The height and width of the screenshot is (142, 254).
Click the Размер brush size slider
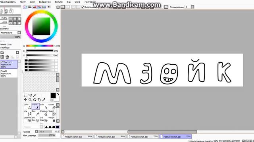(x=49, y=131)
